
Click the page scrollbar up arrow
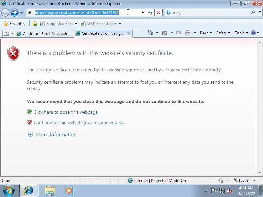260,42
